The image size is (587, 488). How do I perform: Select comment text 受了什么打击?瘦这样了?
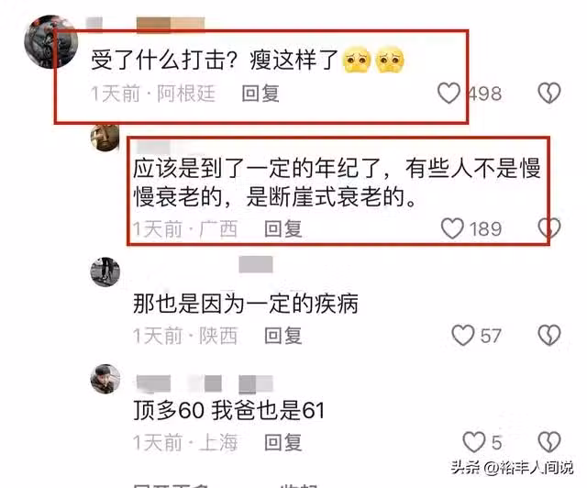215,60
